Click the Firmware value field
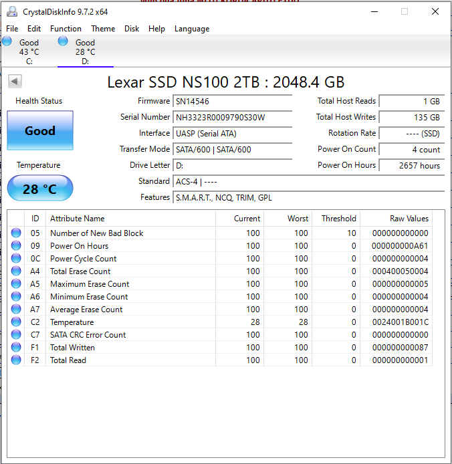452x464 pixels. pyautogui.click(x=233, y=102)
